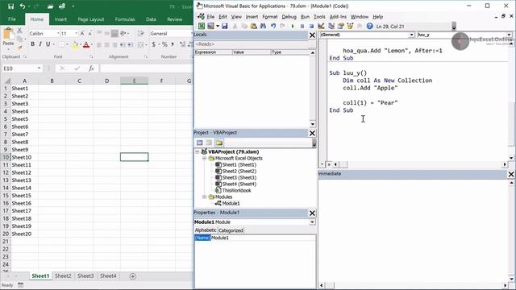Click View Object icon in Project panel
This screenshot has width=516, height=290.
pos(209,143)
